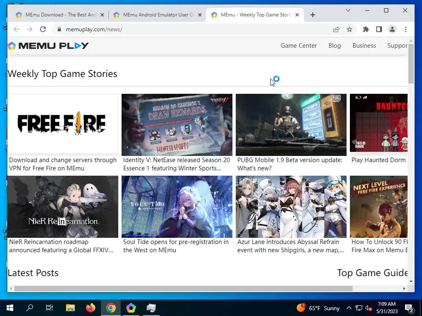This screenshot has height=316, width=422.
Task: Open Soul Tide pre-registration article link
Action: coord(176,246)
